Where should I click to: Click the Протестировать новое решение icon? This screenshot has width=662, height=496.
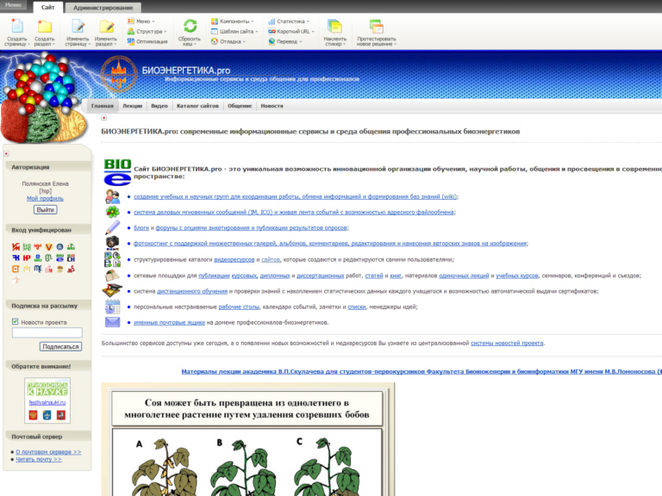pos(376,26)
